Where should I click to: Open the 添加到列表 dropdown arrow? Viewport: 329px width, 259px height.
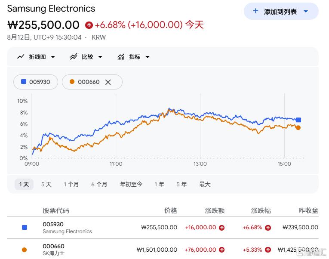[x=306, y=11]
